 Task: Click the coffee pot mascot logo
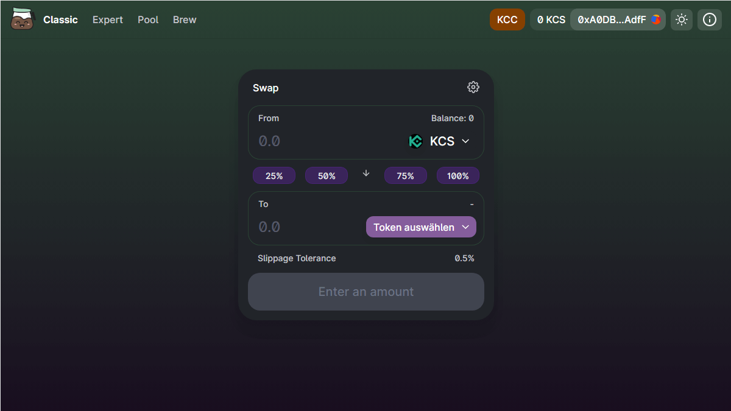pyautogui.click(x=23, y=19)
